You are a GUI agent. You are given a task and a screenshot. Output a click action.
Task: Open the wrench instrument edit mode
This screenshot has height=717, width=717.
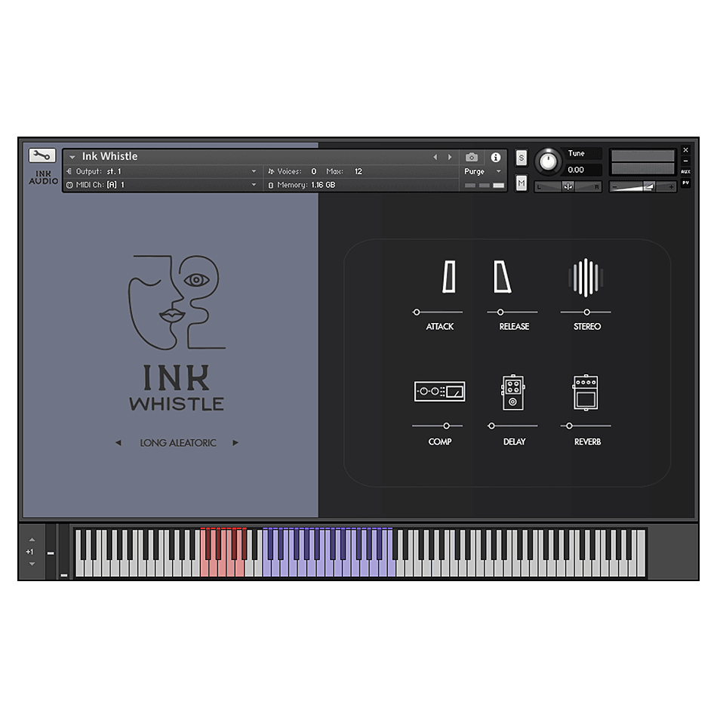[42, 155]
